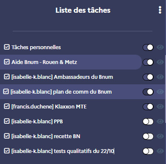Open the three-dot options menu
The width and height of the screenshot is (166, 164).
[x=160, y=10]
